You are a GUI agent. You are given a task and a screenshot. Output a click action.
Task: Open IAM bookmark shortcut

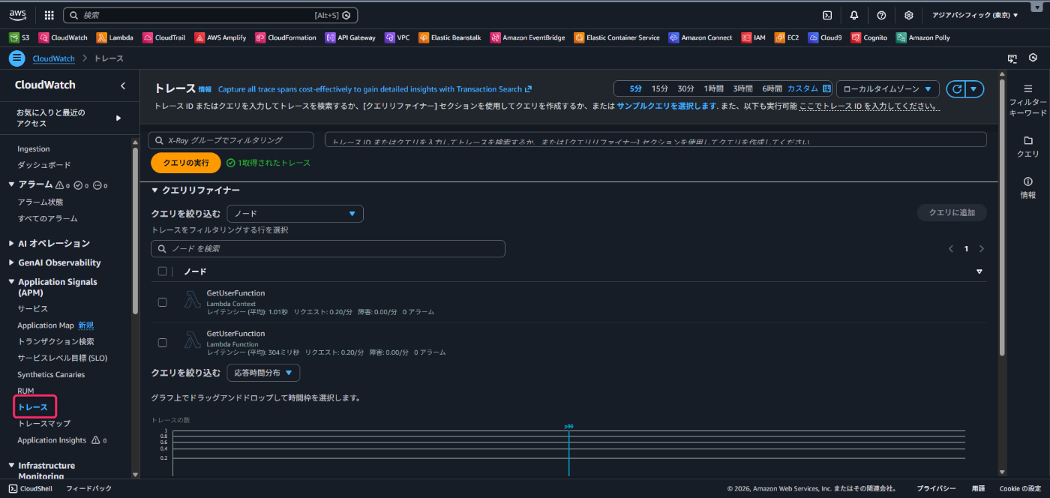point(754,37)
